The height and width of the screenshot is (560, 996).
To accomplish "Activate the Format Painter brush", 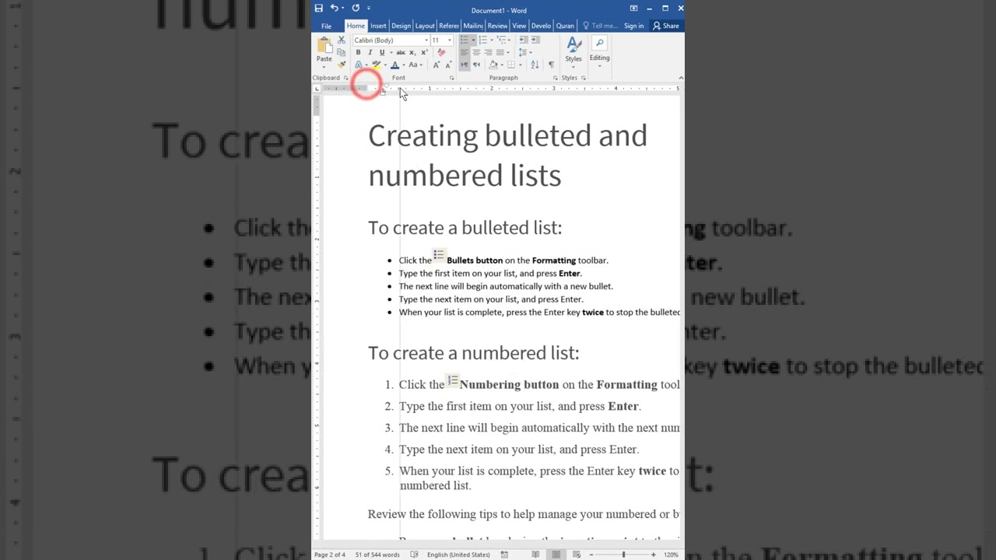I will (342, 65).
